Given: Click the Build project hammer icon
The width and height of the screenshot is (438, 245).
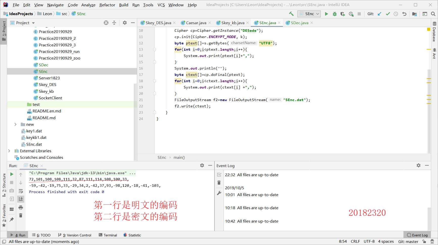Looking at the screenshot, I should 291,14.
